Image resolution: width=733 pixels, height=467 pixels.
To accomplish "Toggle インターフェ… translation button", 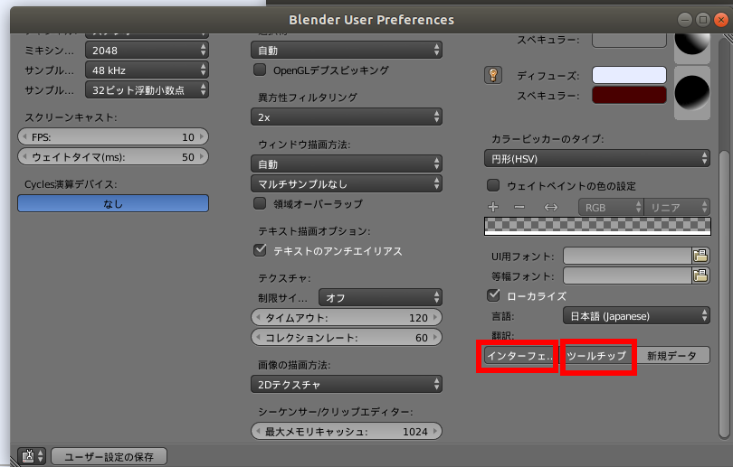I will (520, 356).
